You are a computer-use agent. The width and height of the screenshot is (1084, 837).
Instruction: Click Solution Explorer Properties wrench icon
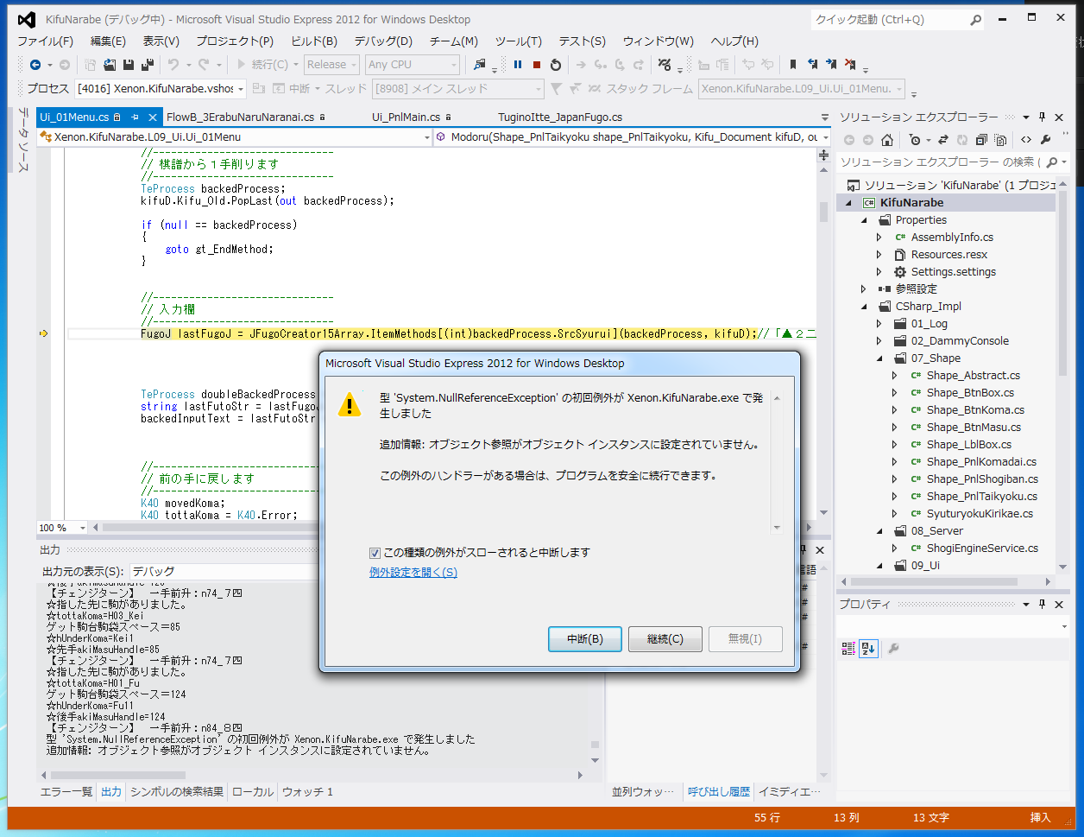[x=1046, y=139]
